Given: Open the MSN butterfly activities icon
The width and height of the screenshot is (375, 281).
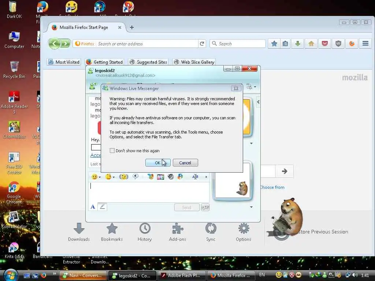Looking at the screenshot, I should (150, 177).
